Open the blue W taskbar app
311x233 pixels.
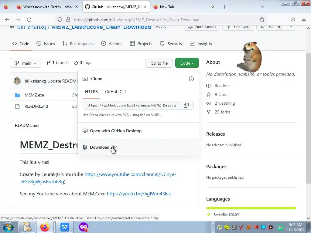pyautogui.click(x=64, y=227)
